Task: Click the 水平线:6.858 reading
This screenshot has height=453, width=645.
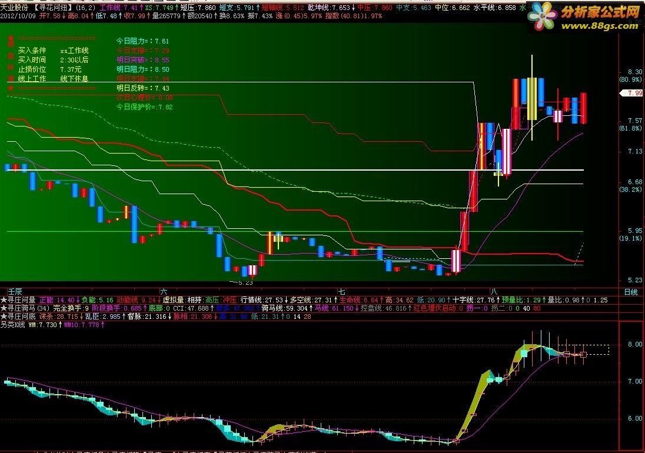Action: tap(494, 8)
